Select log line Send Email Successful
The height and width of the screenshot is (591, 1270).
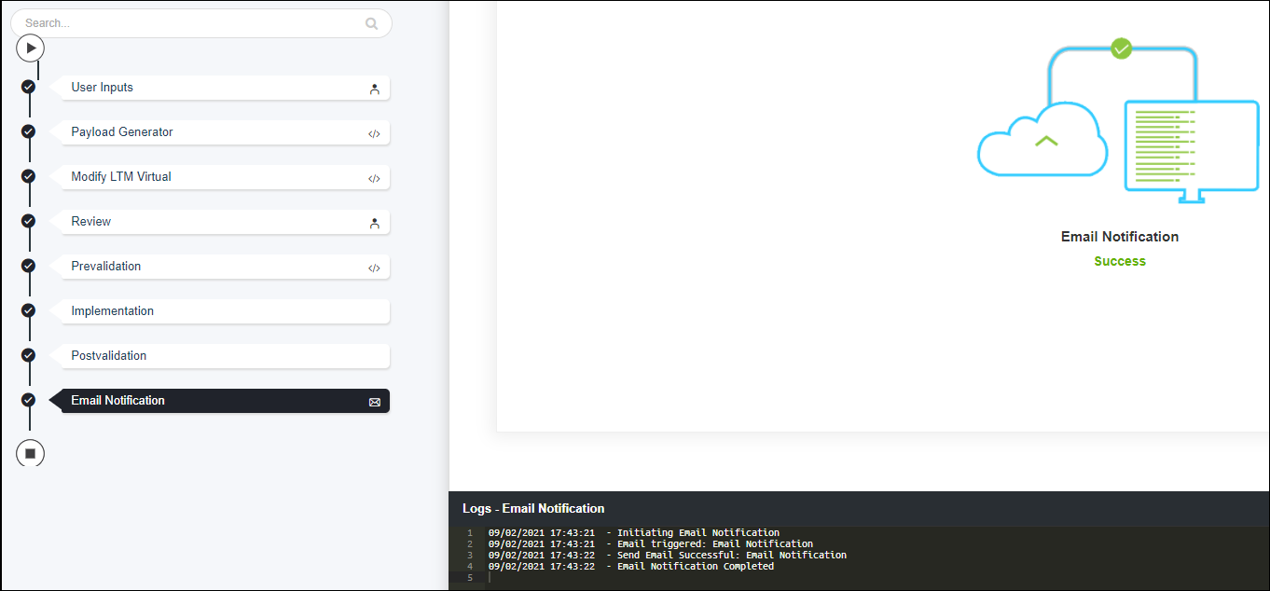(668, 556)
